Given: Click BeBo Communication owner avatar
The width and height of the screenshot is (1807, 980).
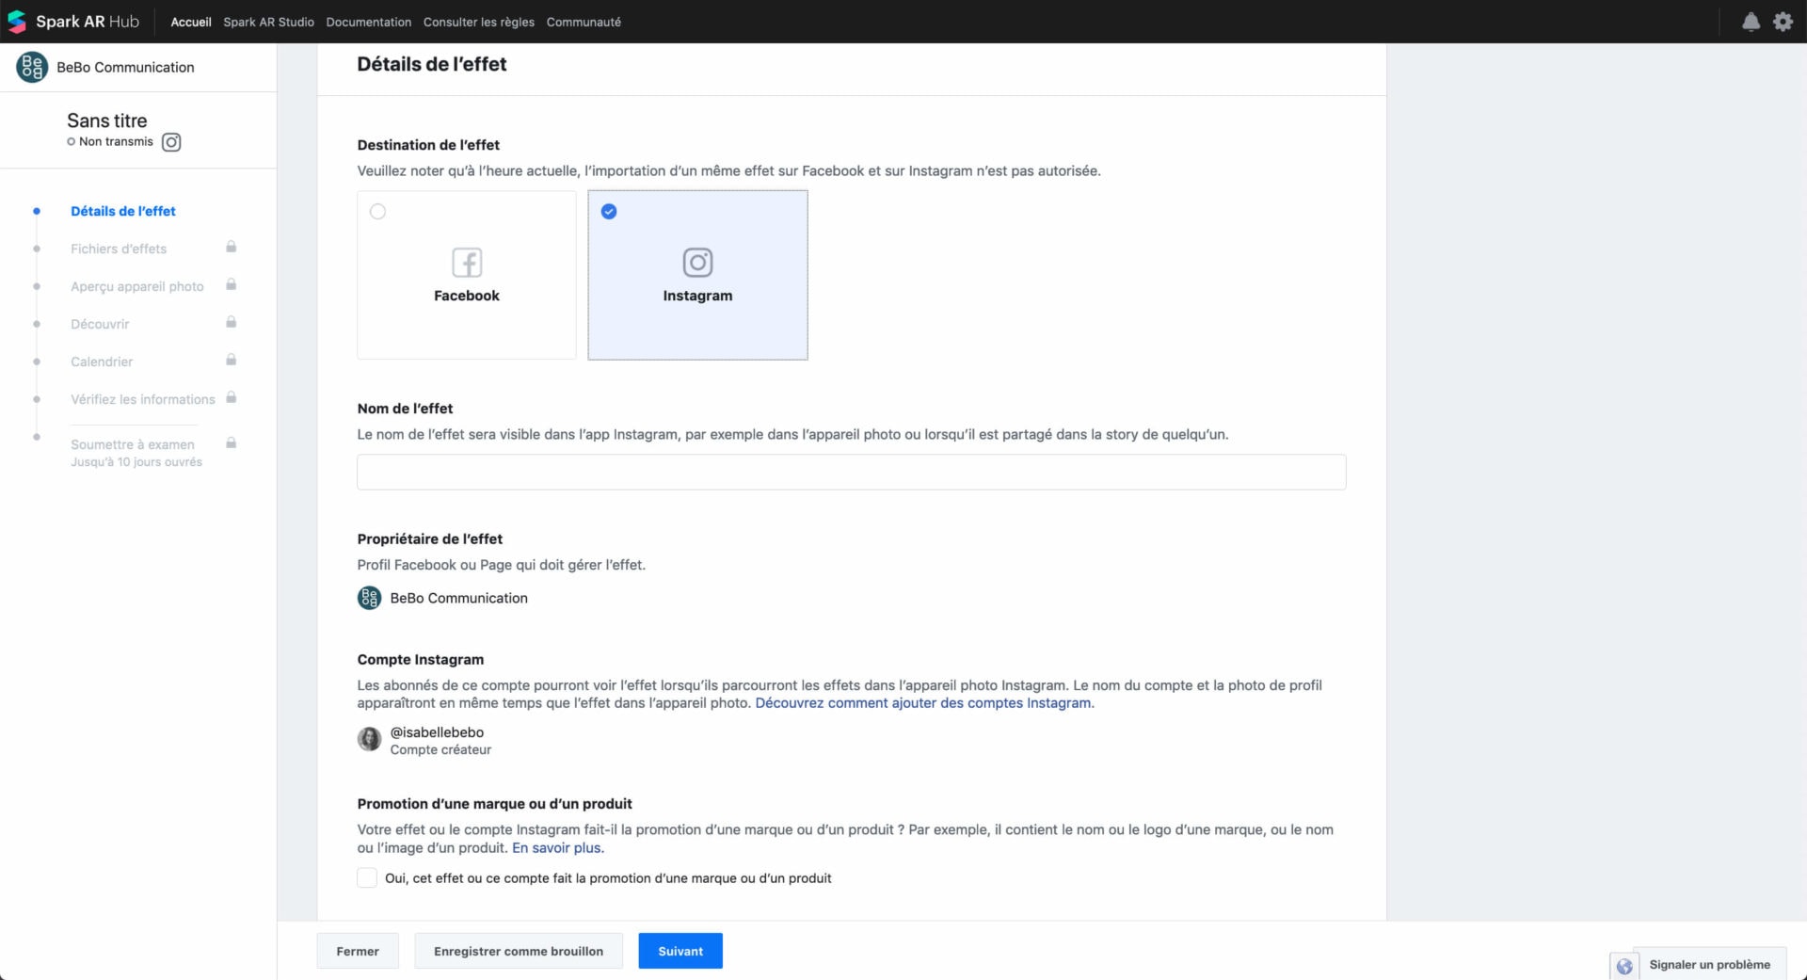Looking at the screenshot, I should point(369,598).
